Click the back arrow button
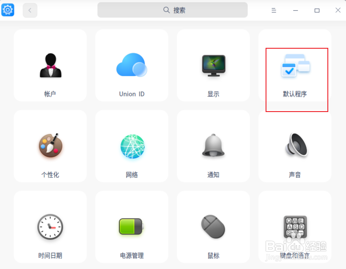Screen dimensions: 346x269 (x=30, y=10)
